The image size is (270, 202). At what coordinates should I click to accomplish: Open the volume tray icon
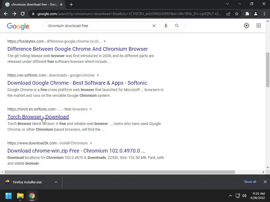(x=244, y=196)
